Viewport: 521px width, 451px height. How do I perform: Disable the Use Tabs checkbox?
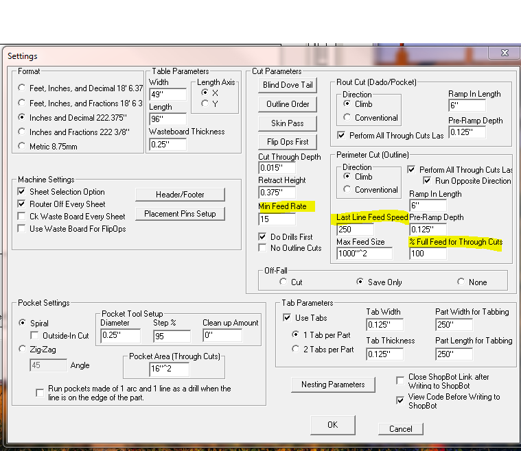[x=287, y=317]
